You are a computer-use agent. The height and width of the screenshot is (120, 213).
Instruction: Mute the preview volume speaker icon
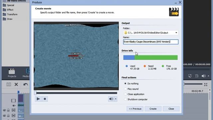coord(111,99)
